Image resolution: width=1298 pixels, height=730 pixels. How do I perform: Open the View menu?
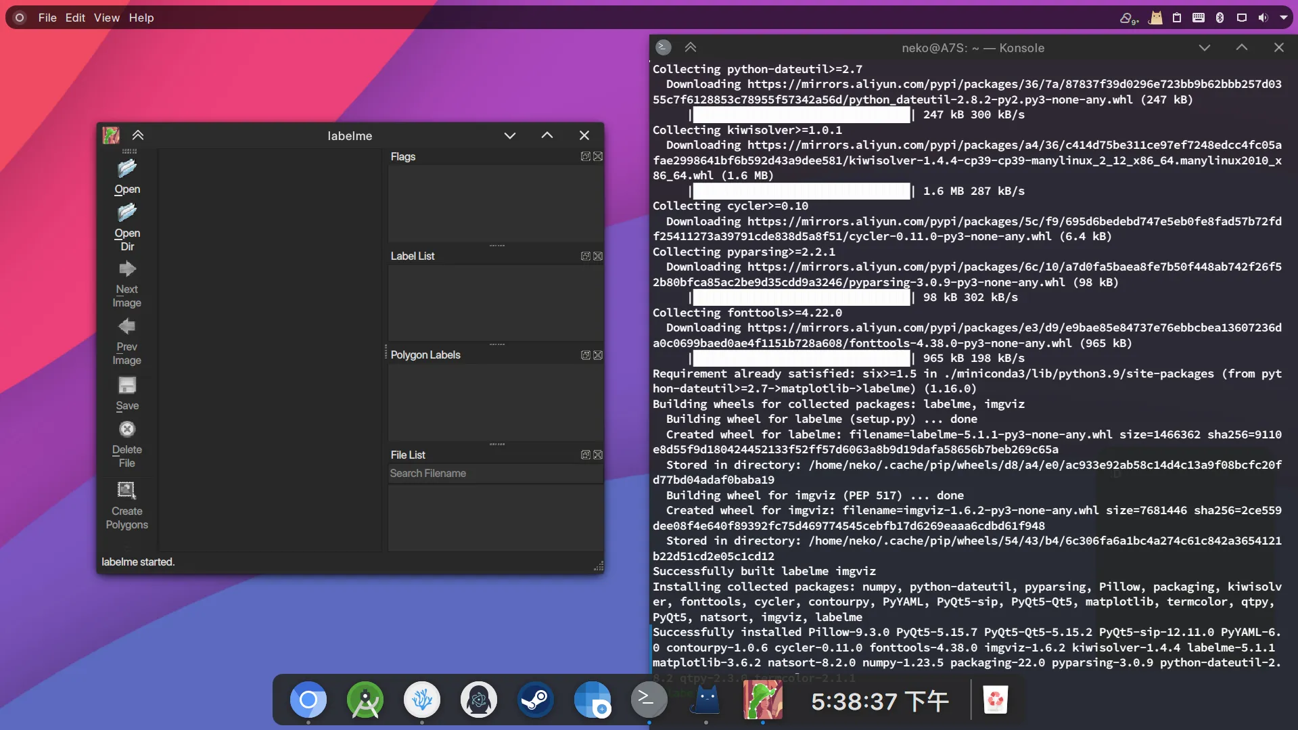106,18
